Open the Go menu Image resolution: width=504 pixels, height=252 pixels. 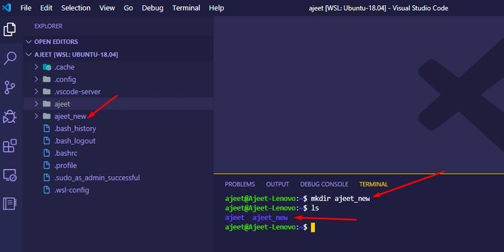click(128, 8)
